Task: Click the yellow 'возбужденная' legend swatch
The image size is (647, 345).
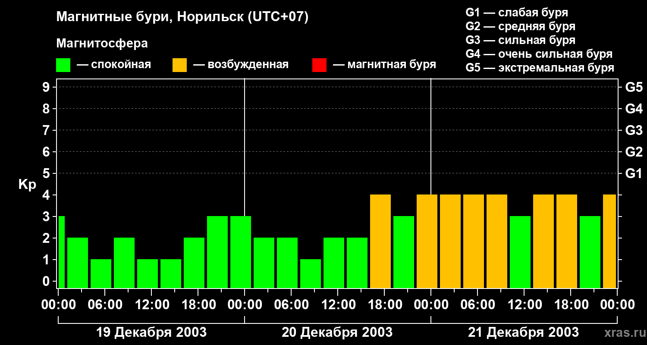Action: tap(179, 65)
